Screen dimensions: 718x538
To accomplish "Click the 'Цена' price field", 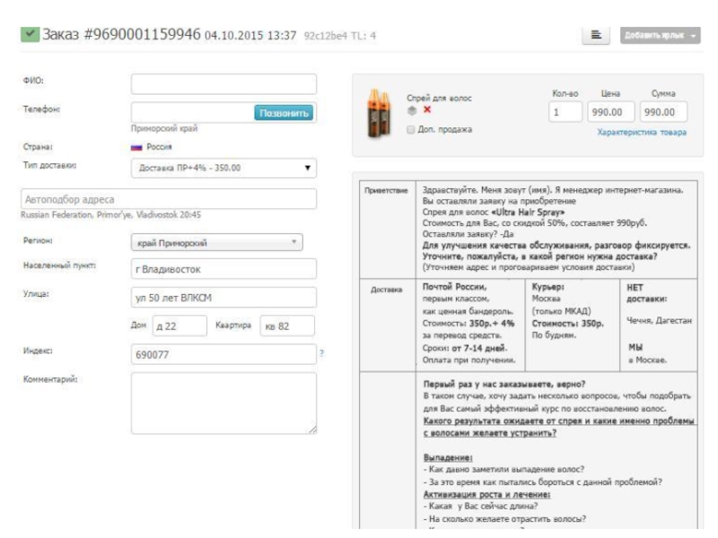I will click(611, 111).
